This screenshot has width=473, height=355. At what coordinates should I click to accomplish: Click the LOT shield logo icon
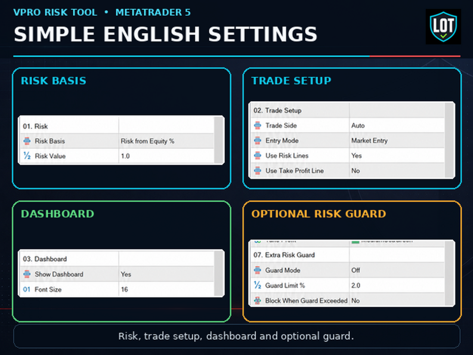tap(443, 27)
